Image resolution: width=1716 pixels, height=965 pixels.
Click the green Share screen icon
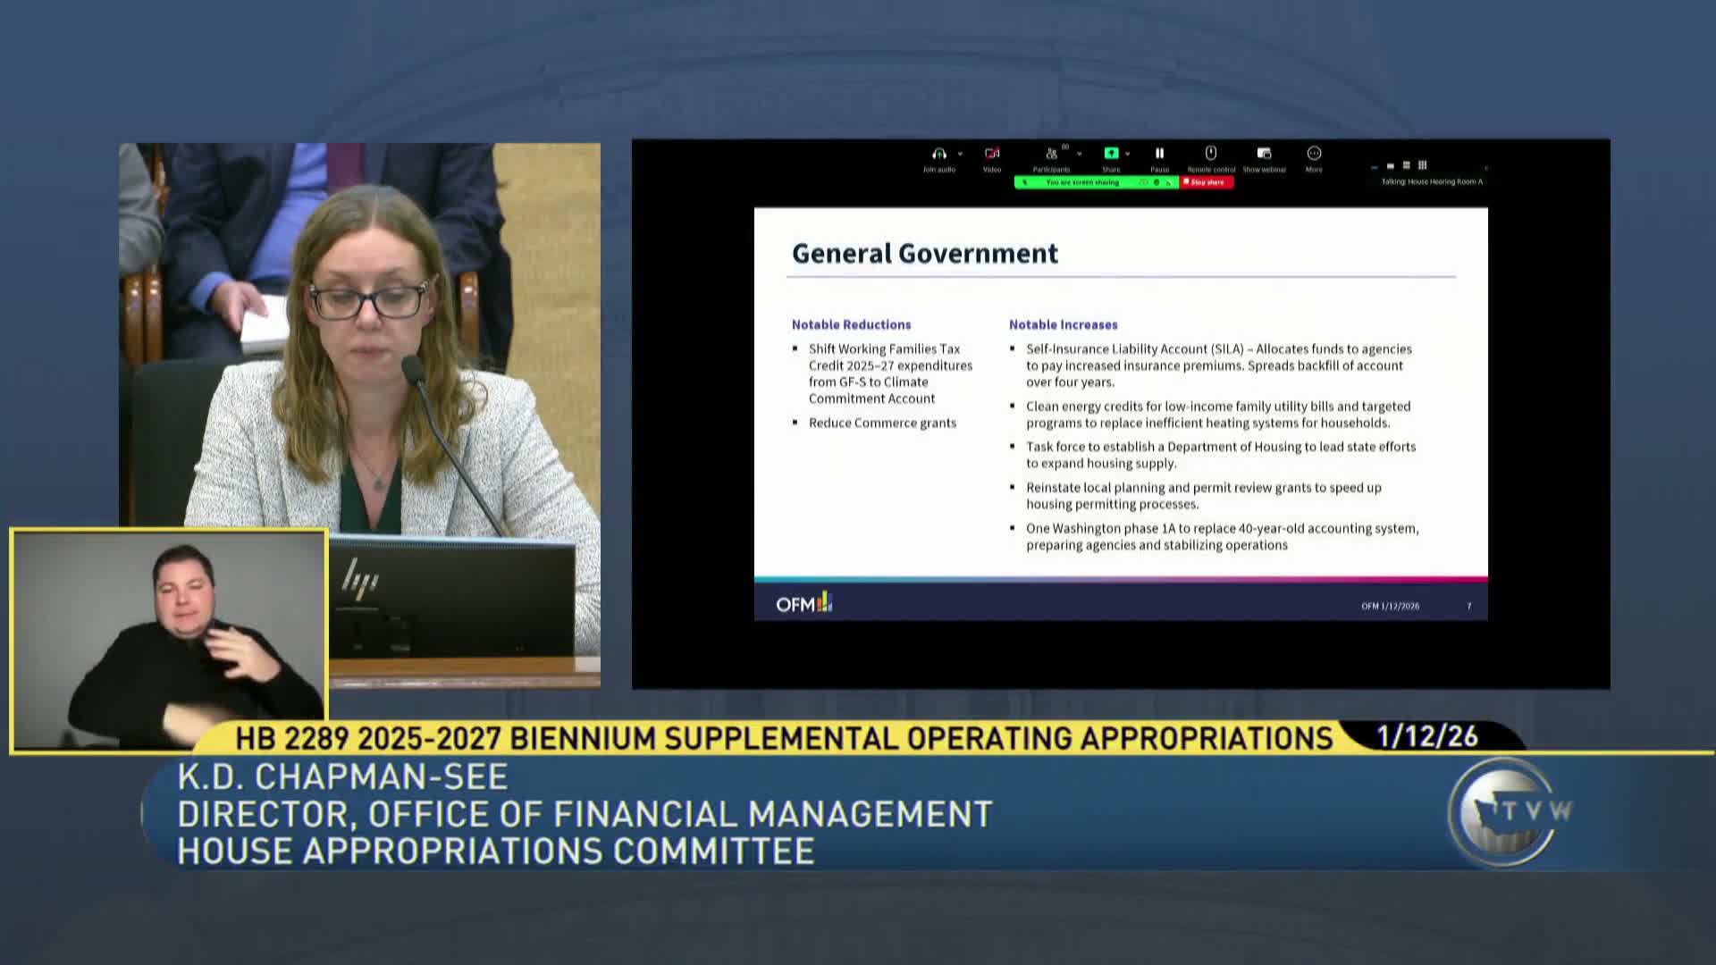(1111, 154)
